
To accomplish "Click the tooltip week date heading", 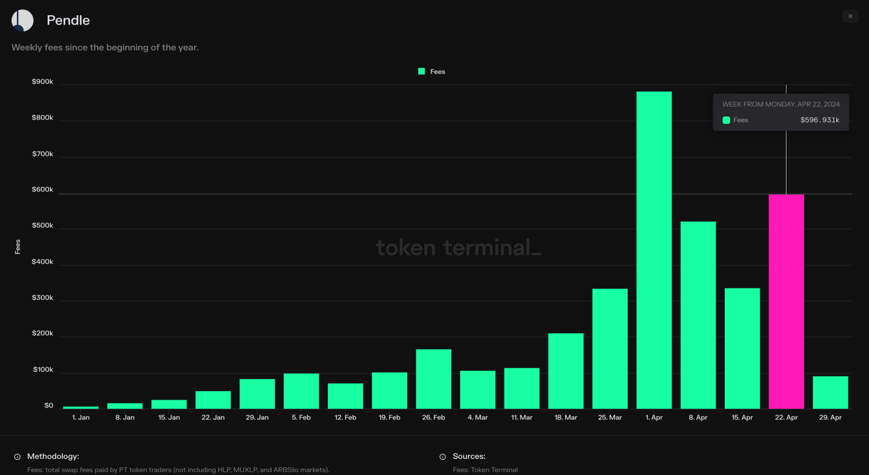I will (x=781, y=104).
